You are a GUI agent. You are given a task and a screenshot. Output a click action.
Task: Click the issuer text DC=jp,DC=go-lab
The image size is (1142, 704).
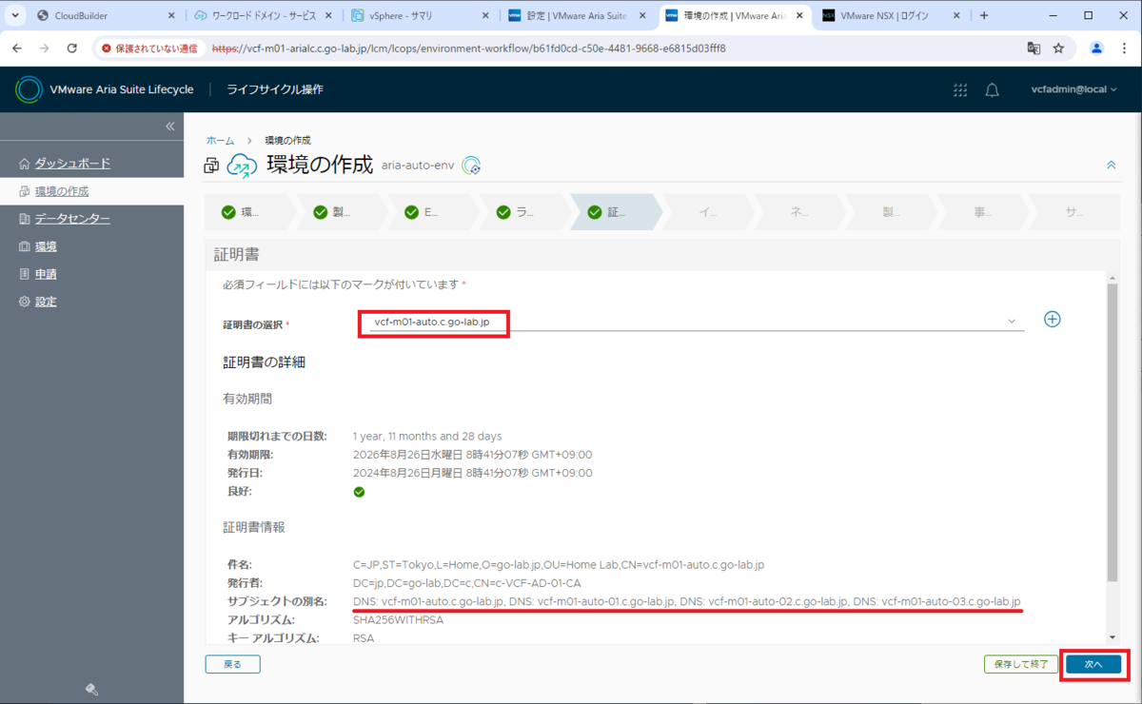467,582
